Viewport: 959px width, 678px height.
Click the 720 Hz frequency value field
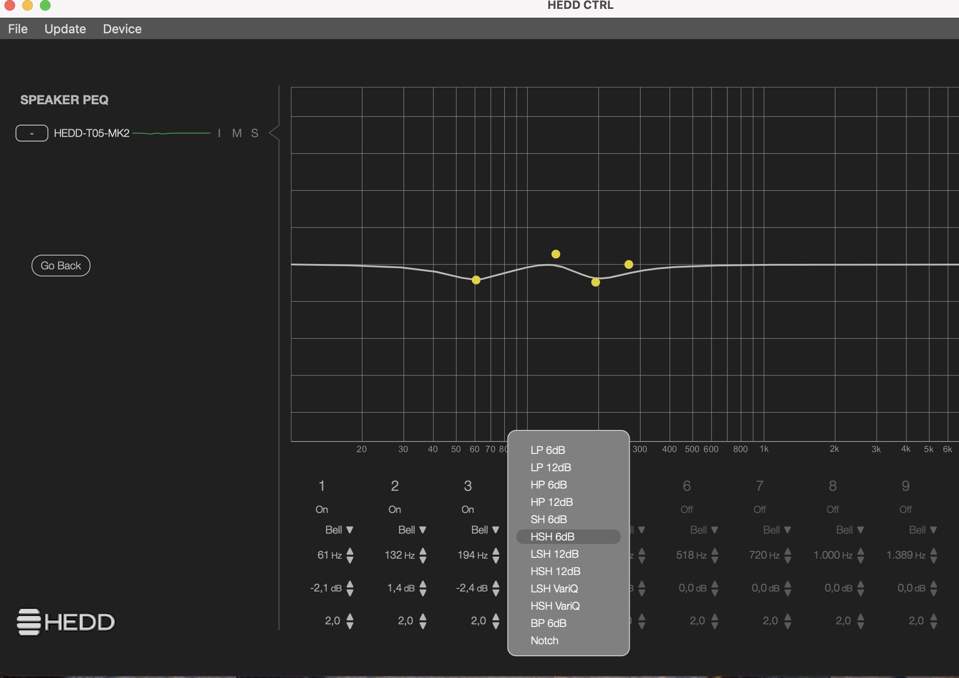click(x=764, y=555)
